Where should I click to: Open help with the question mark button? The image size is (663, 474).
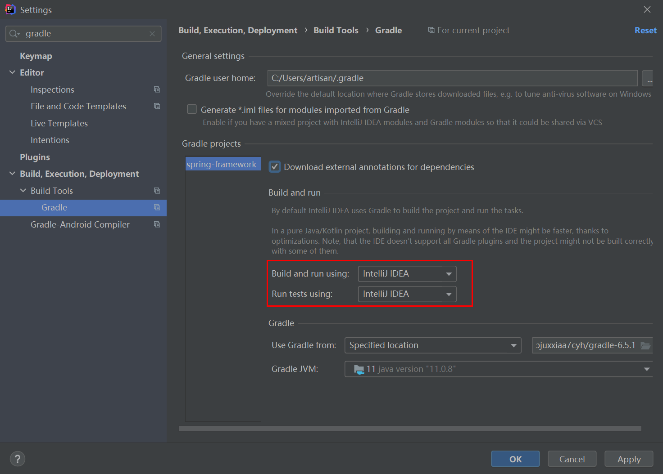18,459
